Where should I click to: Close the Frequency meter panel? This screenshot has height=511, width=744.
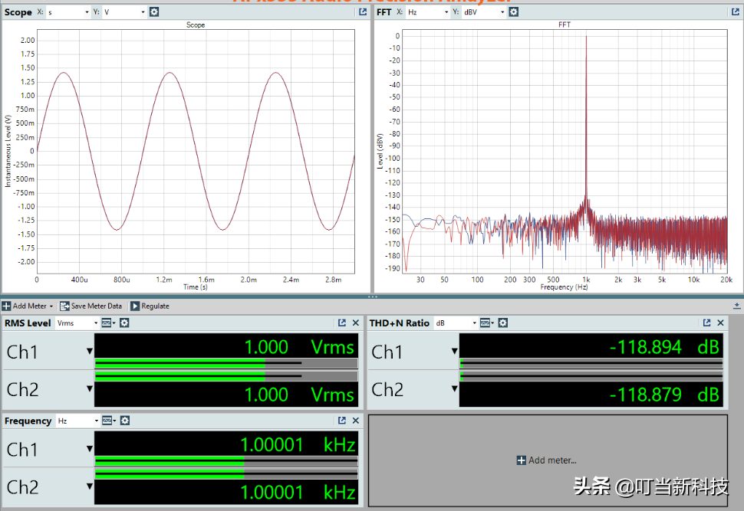point(355,421)
